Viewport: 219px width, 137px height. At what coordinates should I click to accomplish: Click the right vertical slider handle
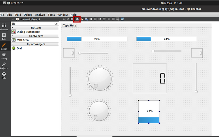click(x=196, y=92)
